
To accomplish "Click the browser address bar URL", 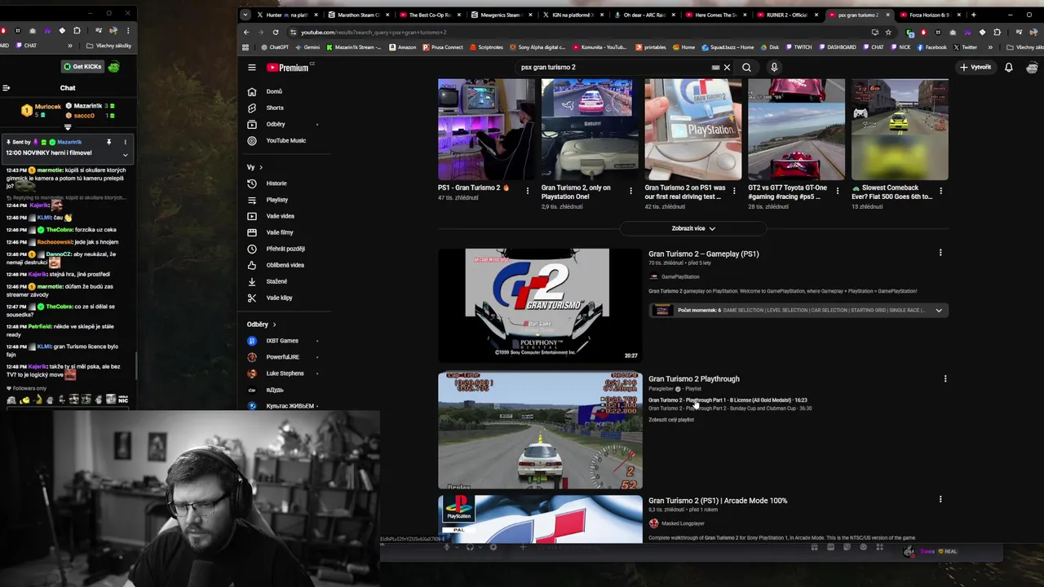I will click(x=374, y=32).
